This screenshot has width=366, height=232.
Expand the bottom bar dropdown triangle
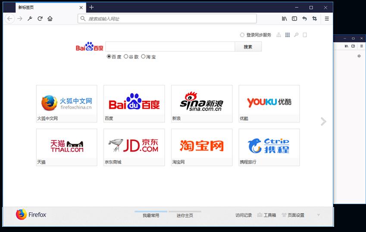[319, 215]
